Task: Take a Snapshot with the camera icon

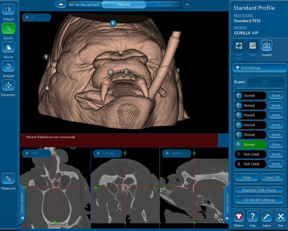Action: [267, 45]
